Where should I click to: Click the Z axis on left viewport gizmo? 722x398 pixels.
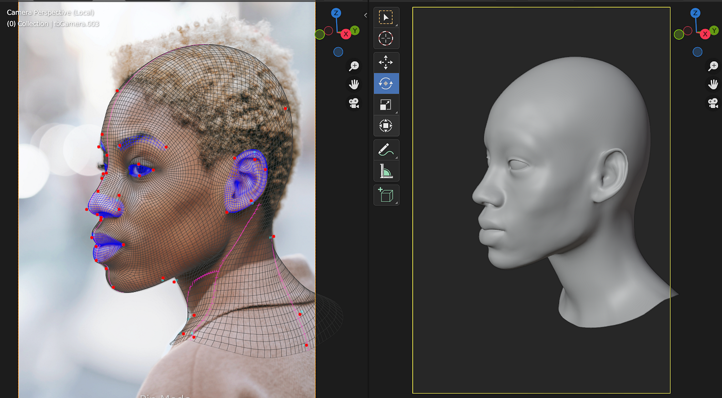336,12
